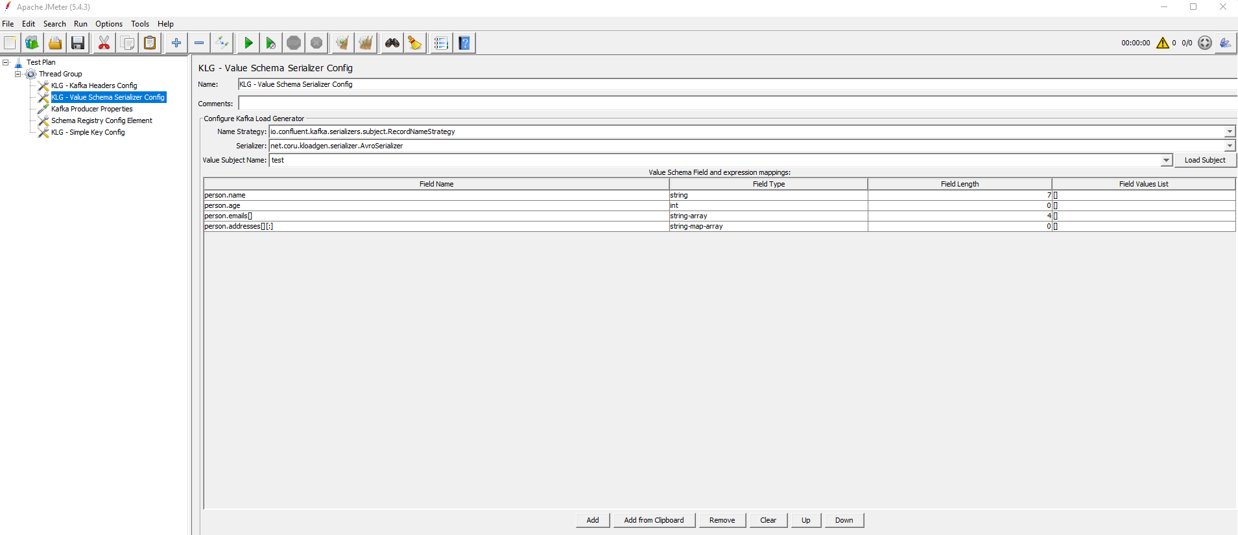
Task: Open the Tools menu
Action: coord(140,24)
